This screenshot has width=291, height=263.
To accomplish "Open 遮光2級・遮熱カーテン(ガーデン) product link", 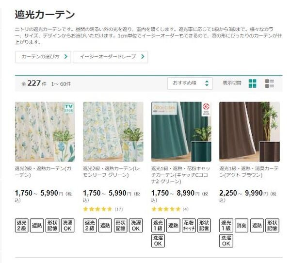I will (43, 172).
